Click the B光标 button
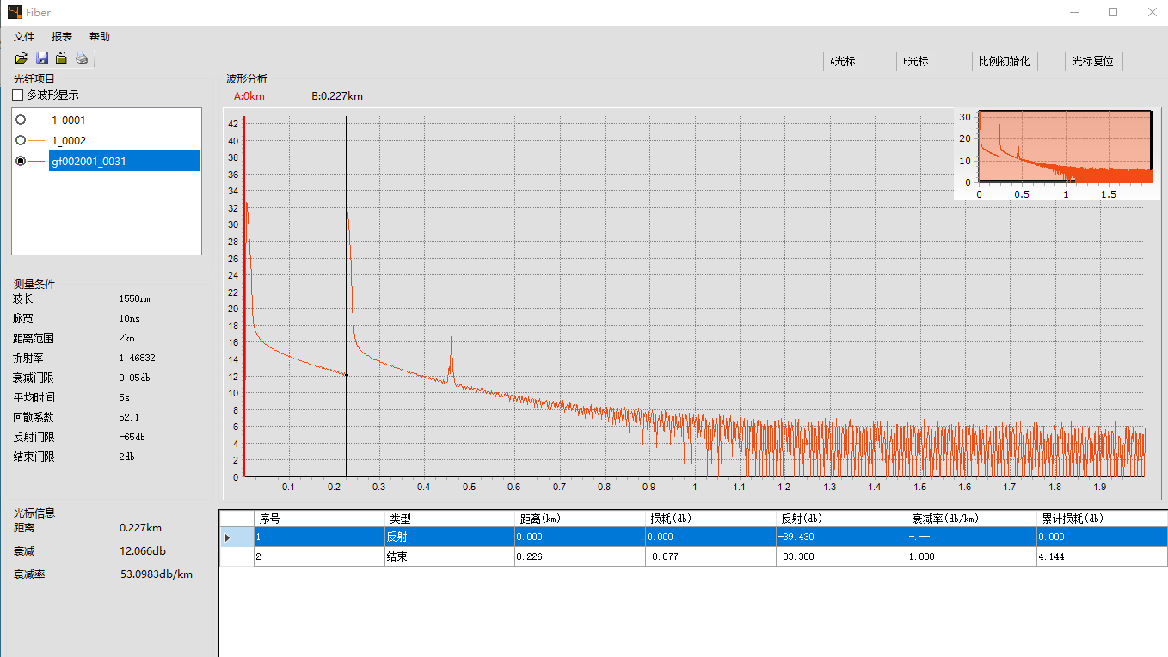Viewport: 1168px width, 657px height. pyautogui.click(x=915, y=62)
